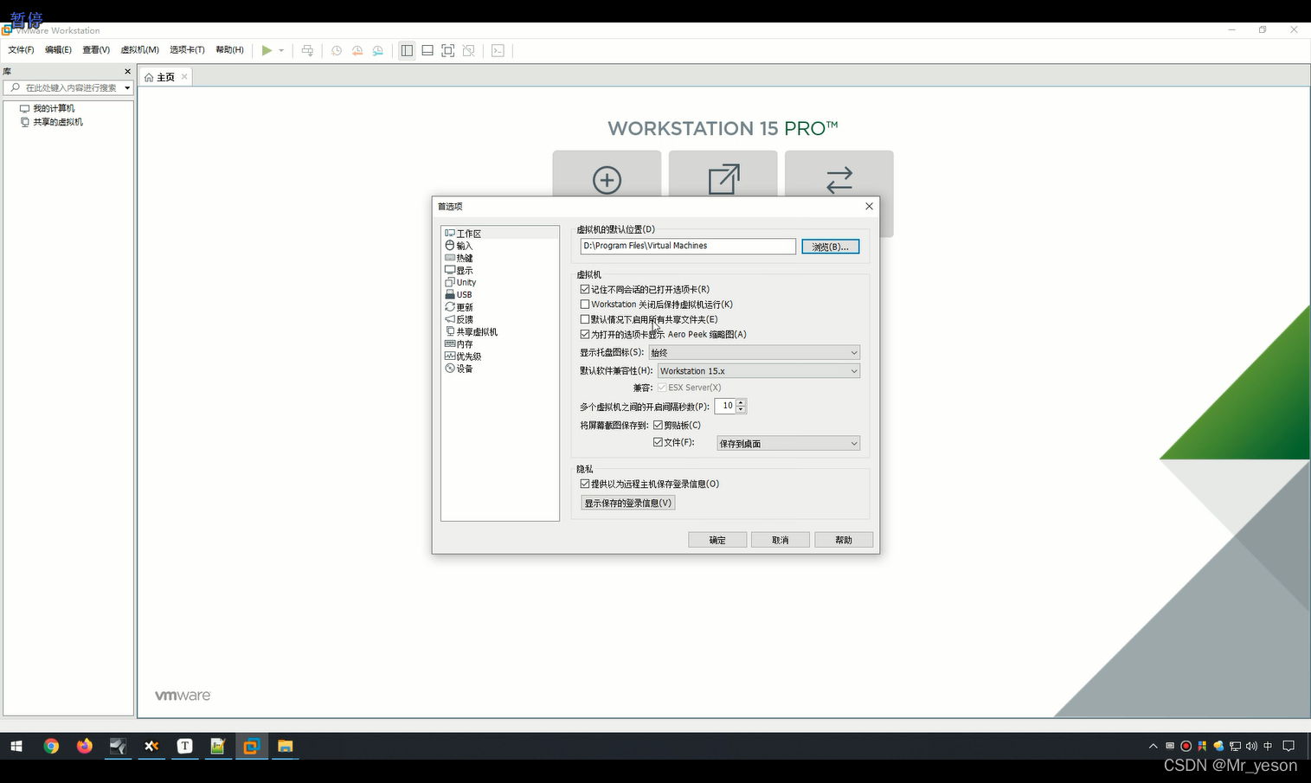Open the 编辑(E) menu
1311x783 pixels.
58,50
